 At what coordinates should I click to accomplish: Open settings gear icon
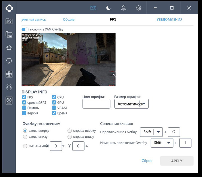pos(139,8)
